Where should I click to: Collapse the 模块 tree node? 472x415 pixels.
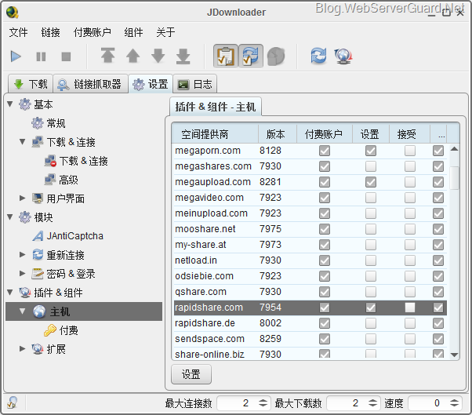click(10, 217)
